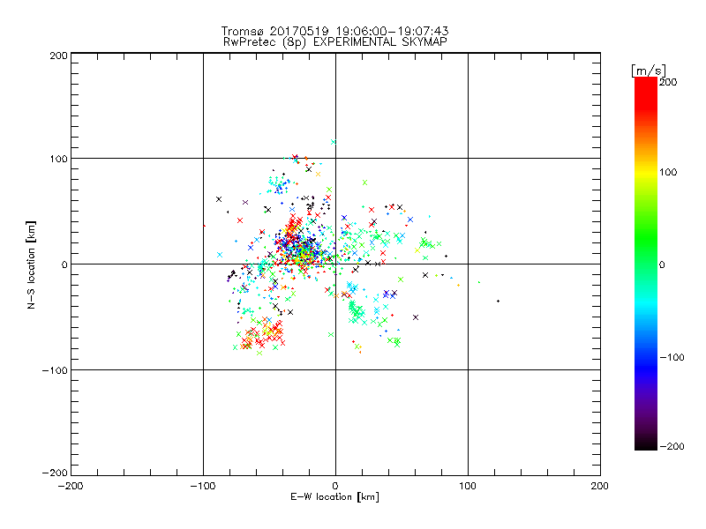Click the colorbar tick label '-100'
The width and height of the screenshot is (706, 529).
click(x=672, y=358)
